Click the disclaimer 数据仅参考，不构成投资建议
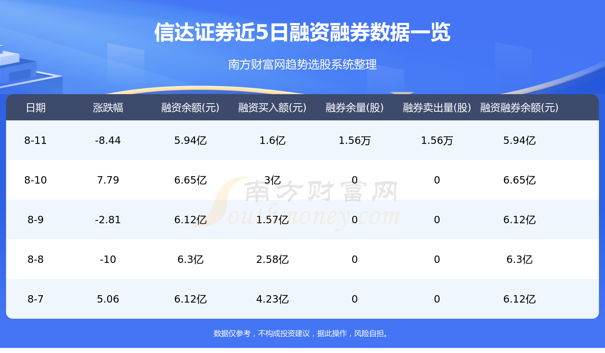The height and width of the screenshot is (353, 605). [x=261, y=333]
